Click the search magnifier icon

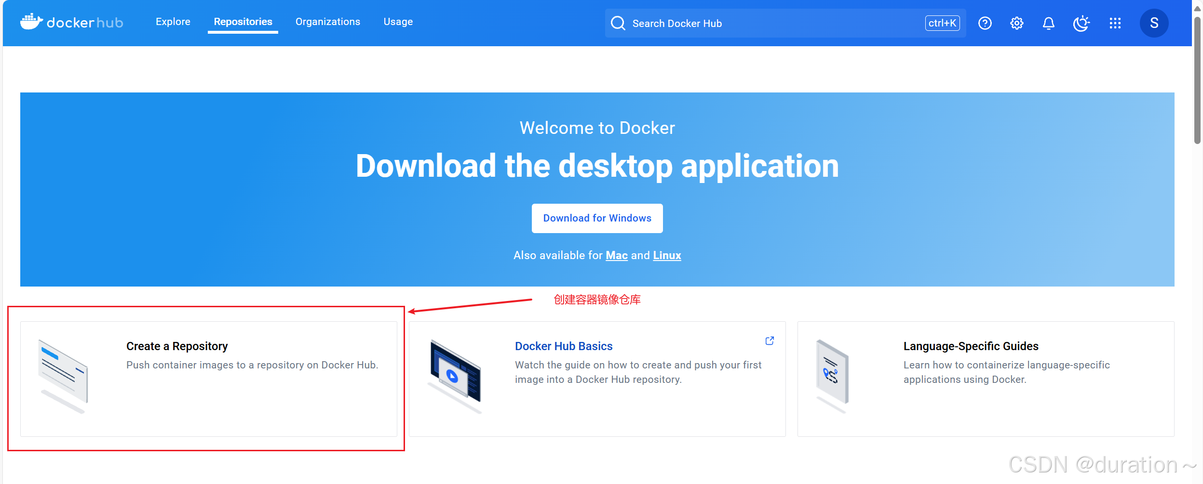618,23
